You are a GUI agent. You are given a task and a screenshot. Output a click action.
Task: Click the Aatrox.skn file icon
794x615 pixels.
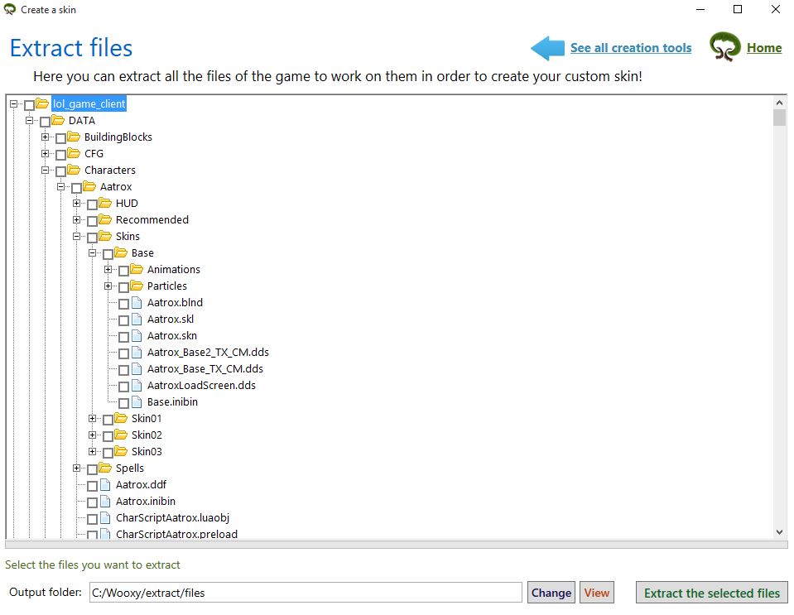pyautogui.click(x=137, y=335)
